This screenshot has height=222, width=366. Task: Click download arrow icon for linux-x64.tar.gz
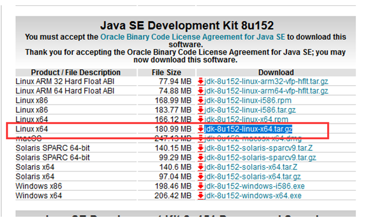(201, 129)
